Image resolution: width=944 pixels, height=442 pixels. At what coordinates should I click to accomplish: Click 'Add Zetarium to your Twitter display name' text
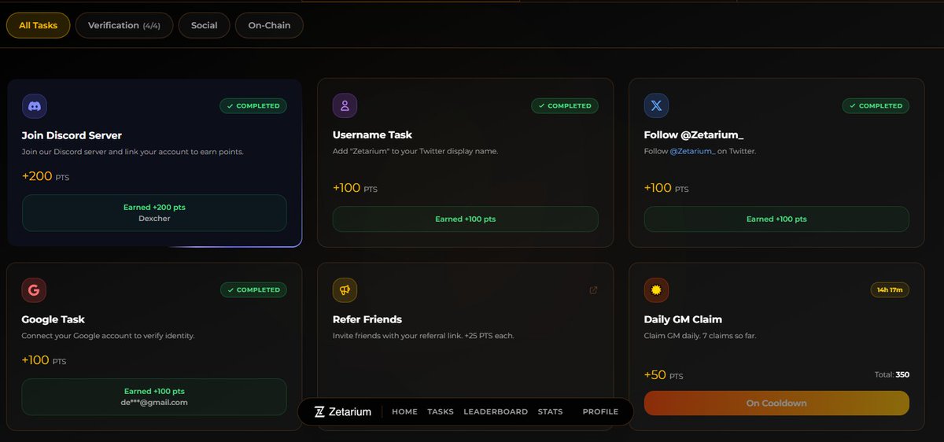coord(415,151)
